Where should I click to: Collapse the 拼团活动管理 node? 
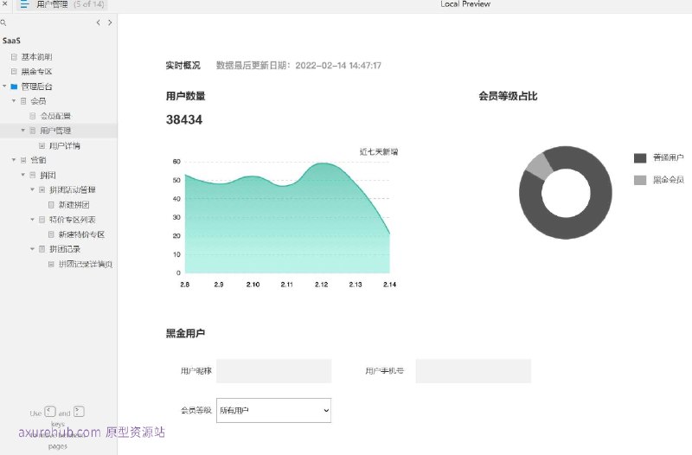pyautogui.click(x=32, y=189)
